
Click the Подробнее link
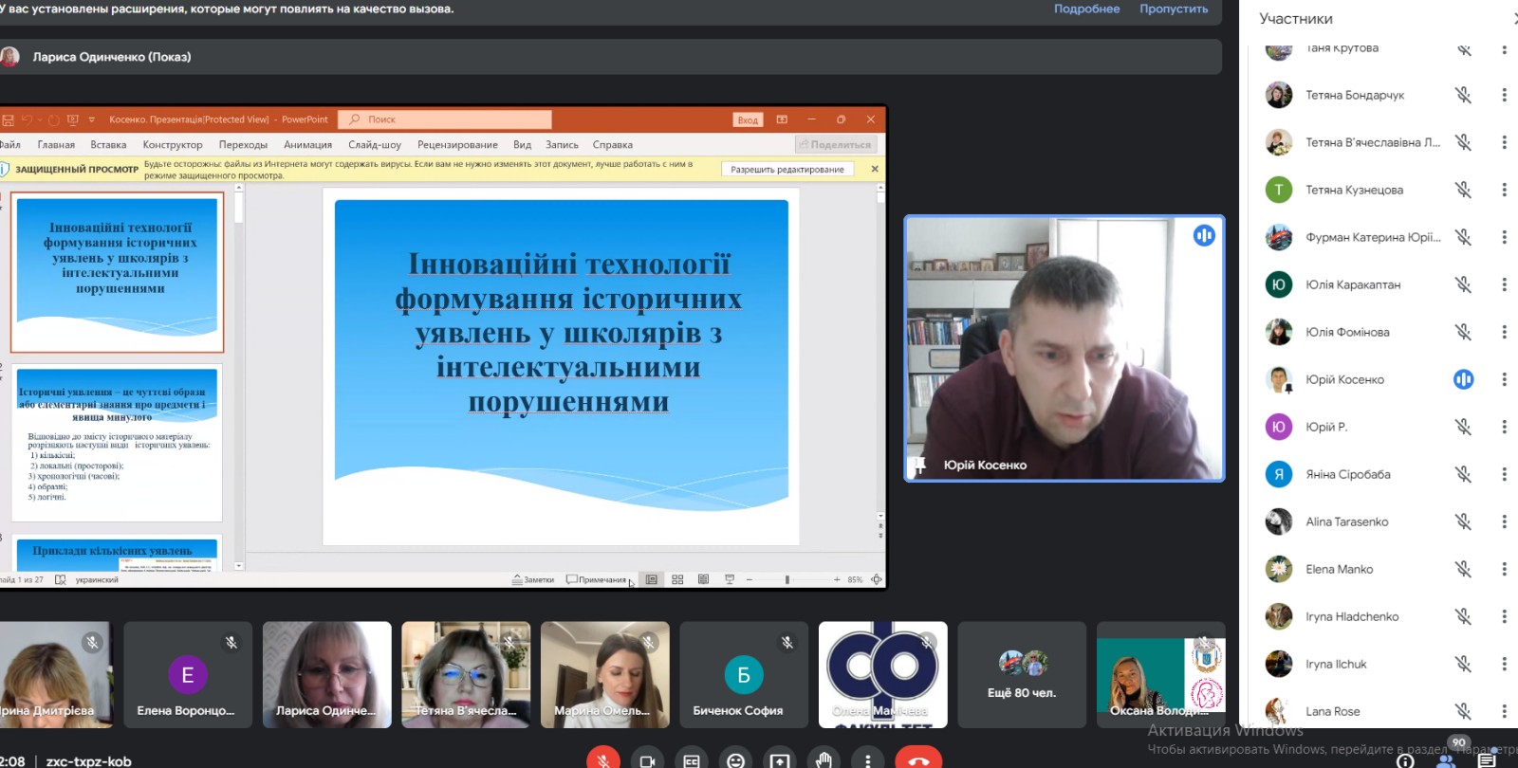click(x=1086, y=9)
